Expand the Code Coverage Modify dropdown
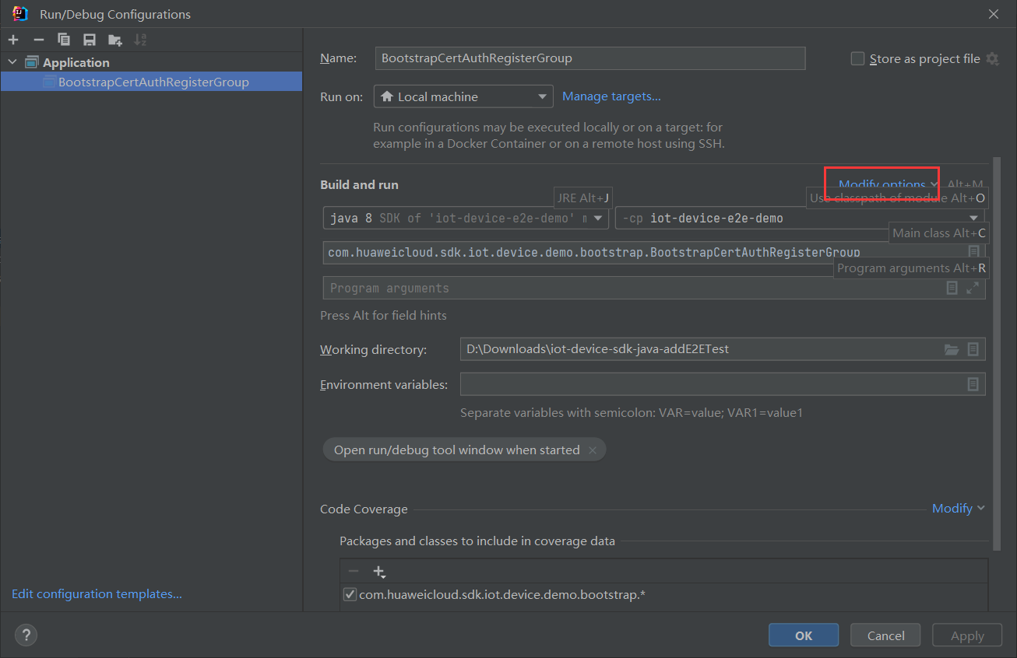Image resolution: width=1017 pixels, height=658 pixels. pyautogui.click(x=959, y=509)
